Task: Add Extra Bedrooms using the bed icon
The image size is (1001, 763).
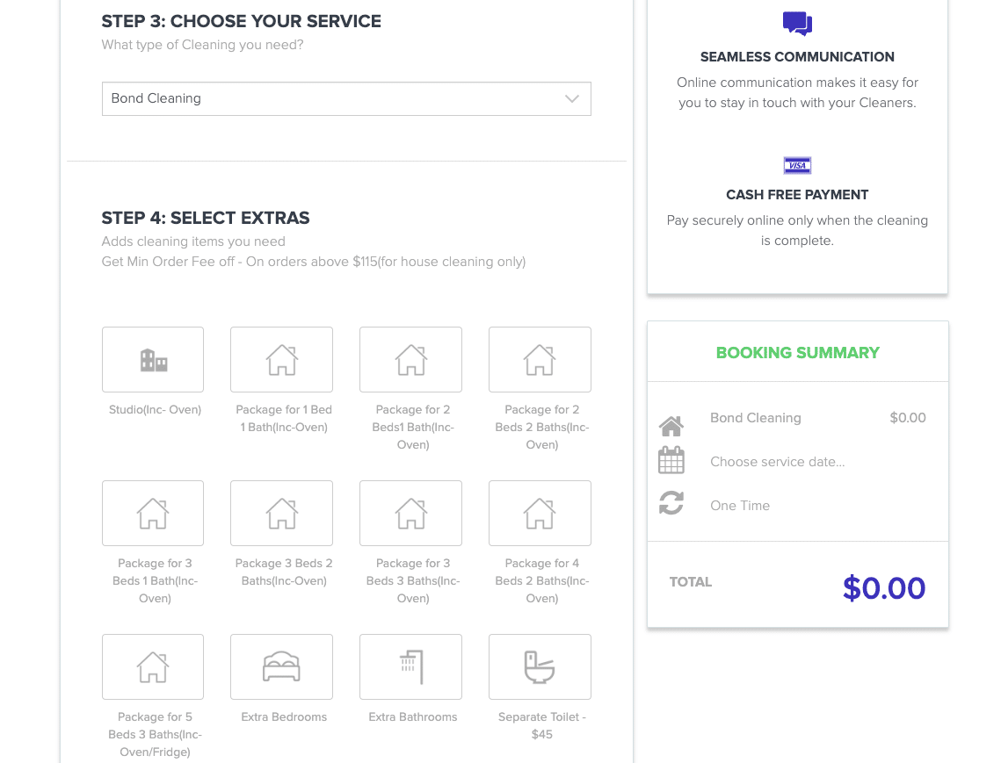Action: [x=281, y=667]
